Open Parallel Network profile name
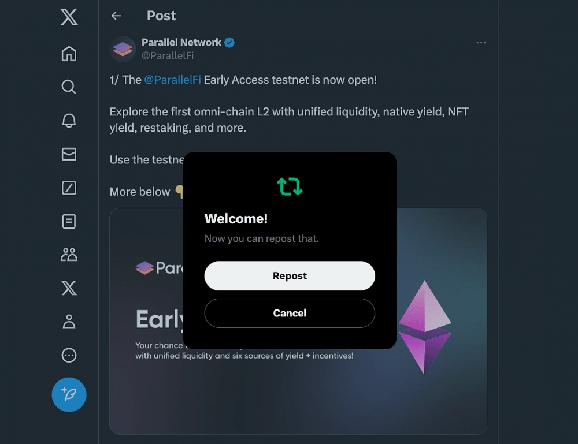The image size is (578, 444). [x=181, y=42]
